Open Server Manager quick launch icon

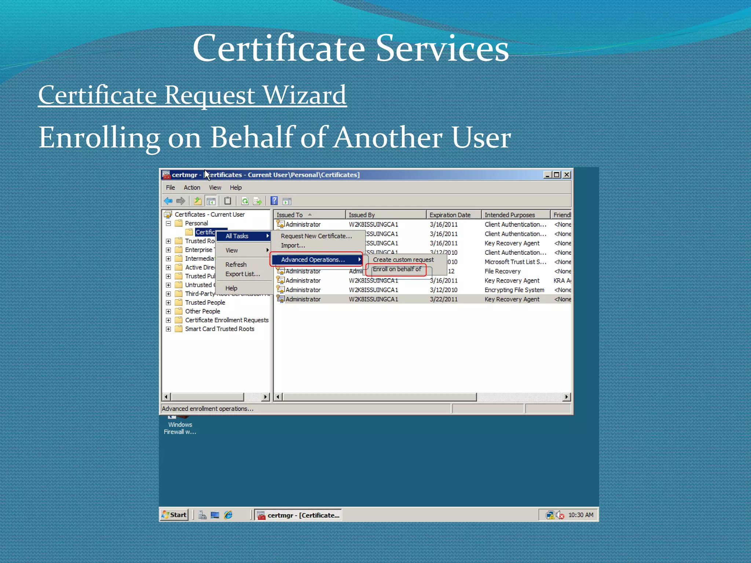[202, 515]
